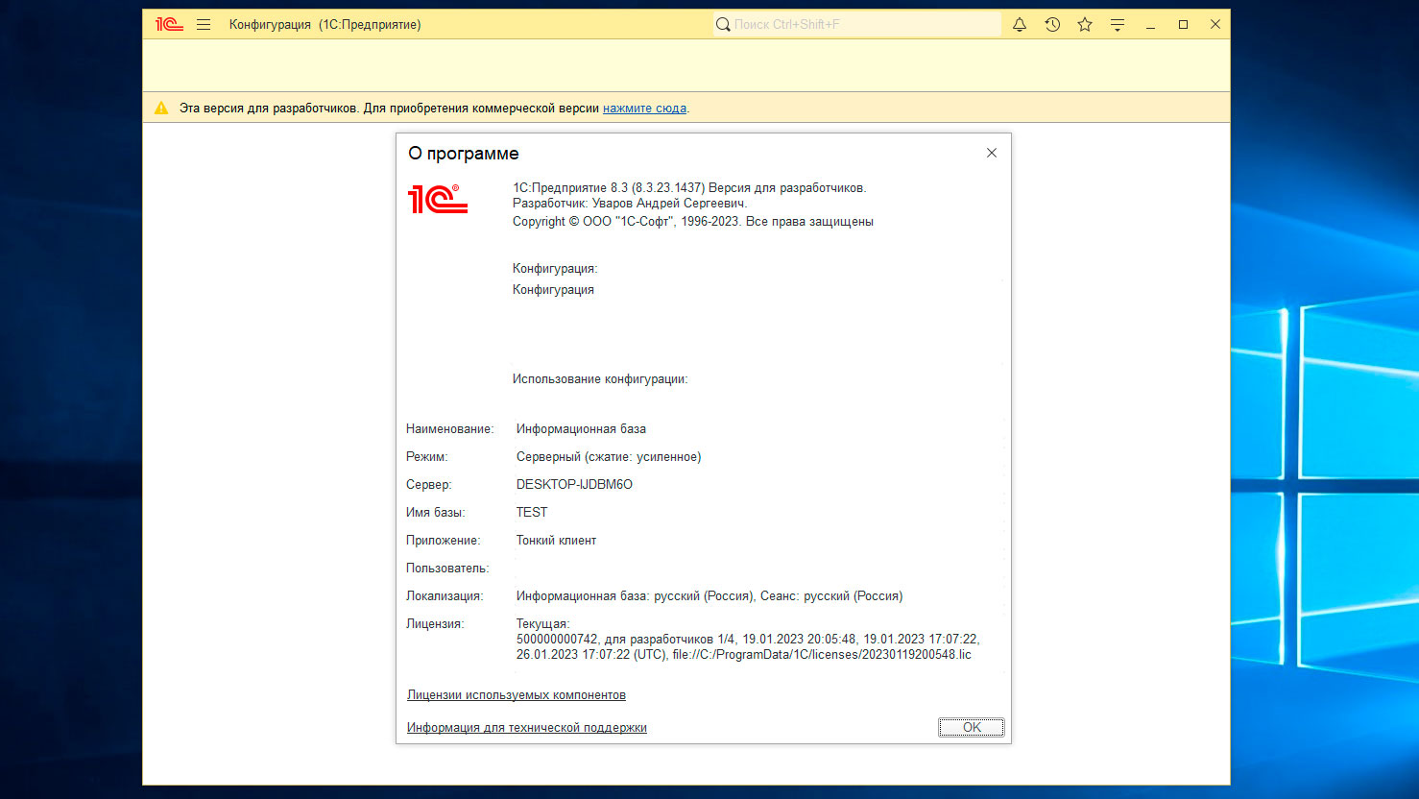
Task: Click the 'Наименование:' label
Action: click(449, 428)
